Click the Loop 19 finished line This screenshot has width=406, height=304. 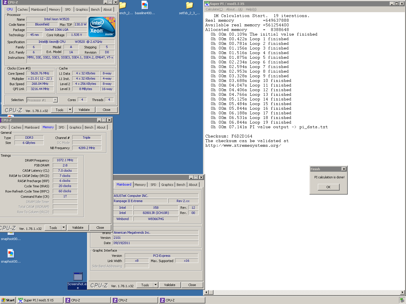[251, 122]
